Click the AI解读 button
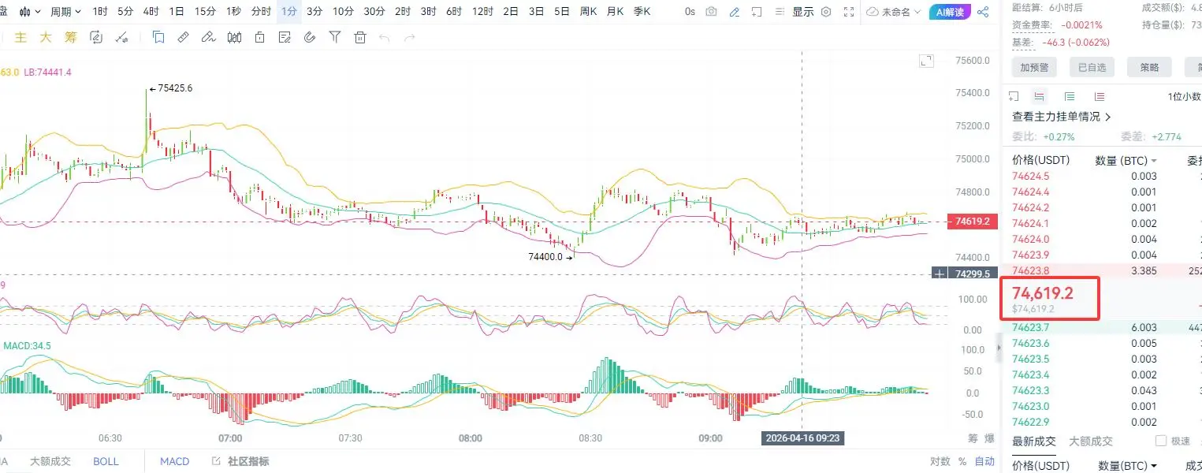Image resolution: width=1202 pixels, height=473 pixels. coord(951,12)
